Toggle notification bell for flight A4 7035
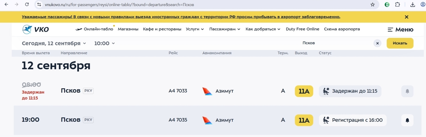 click(x=407, y=120)
